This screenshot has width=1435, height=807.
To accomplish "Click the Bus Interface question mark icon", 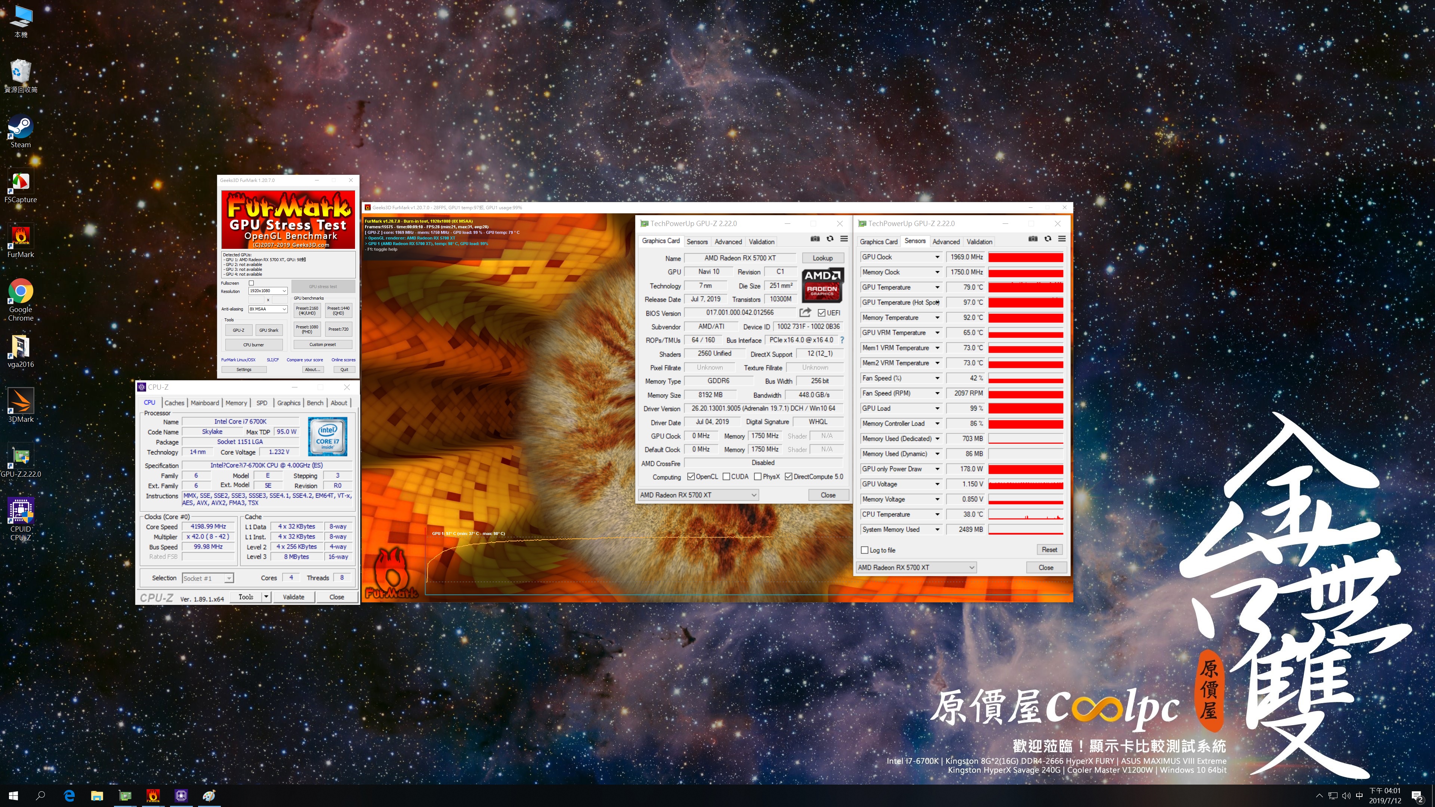I will 842,340.
